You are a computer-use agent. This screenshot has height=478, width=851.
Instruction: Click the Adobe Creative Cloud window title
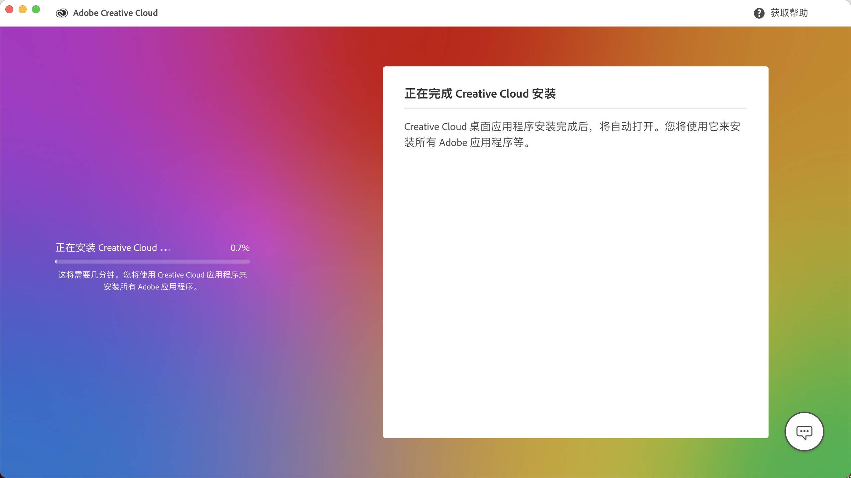pyautogui.click(x=115, y=13)
